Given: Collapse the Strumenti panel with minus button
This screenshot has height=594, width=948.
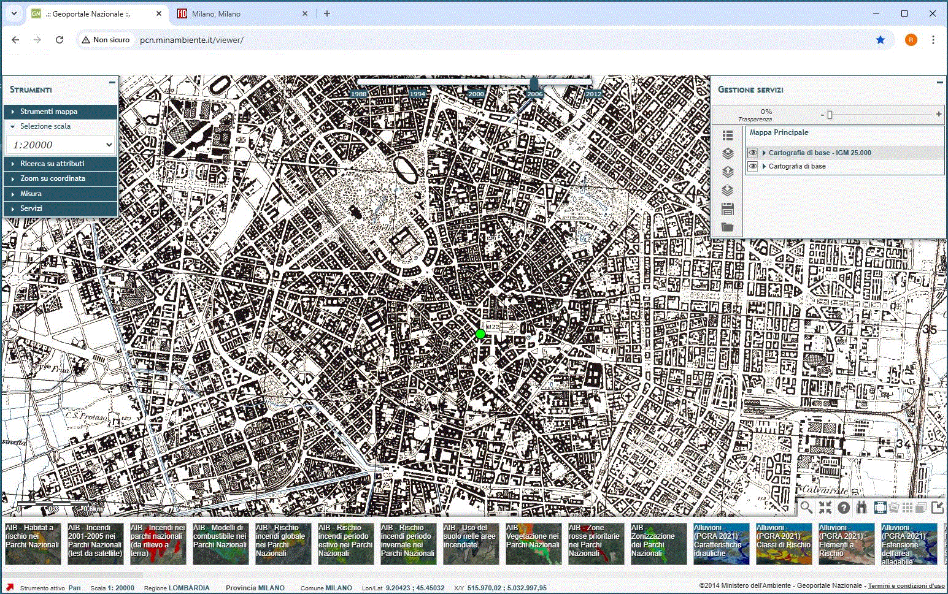Looking at the screenshot, I should tap(112, 82).
